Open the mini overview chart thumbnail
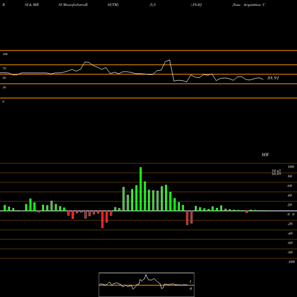297x297 pixels. (147, 285)
